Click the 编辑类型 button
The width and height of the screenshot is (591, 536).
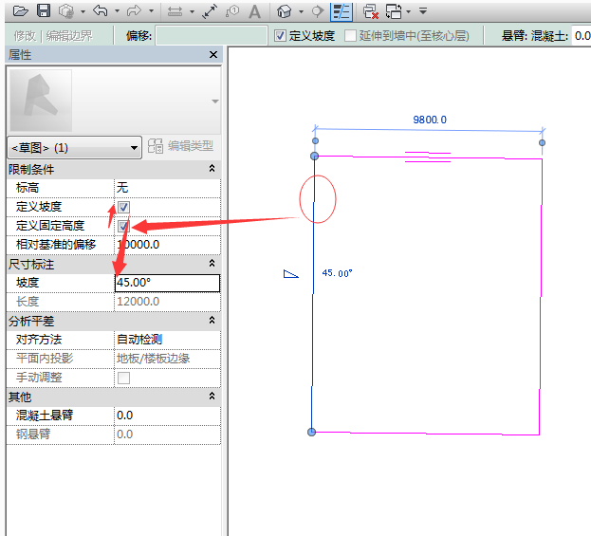click(180, 146)
